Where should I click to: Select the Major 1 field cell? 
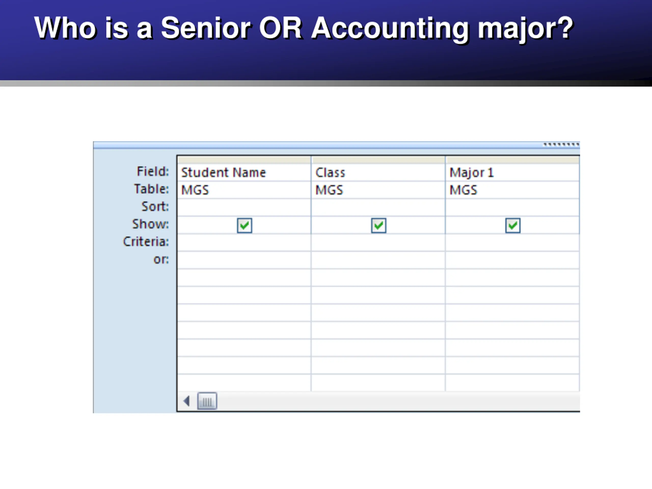coord(512,172)
